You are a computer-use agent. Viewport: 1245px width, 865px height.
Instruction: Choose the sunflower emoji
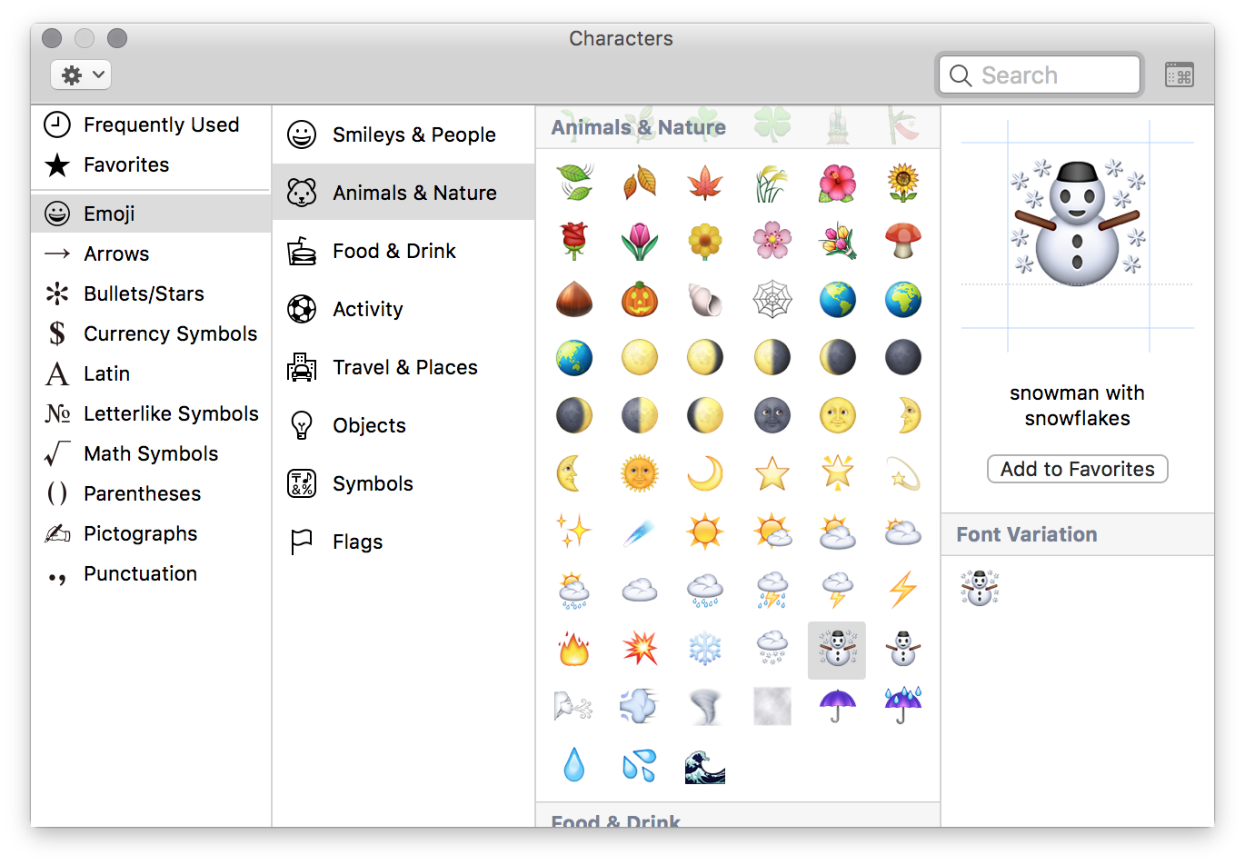pyautogui.click(x=903, y=183)
